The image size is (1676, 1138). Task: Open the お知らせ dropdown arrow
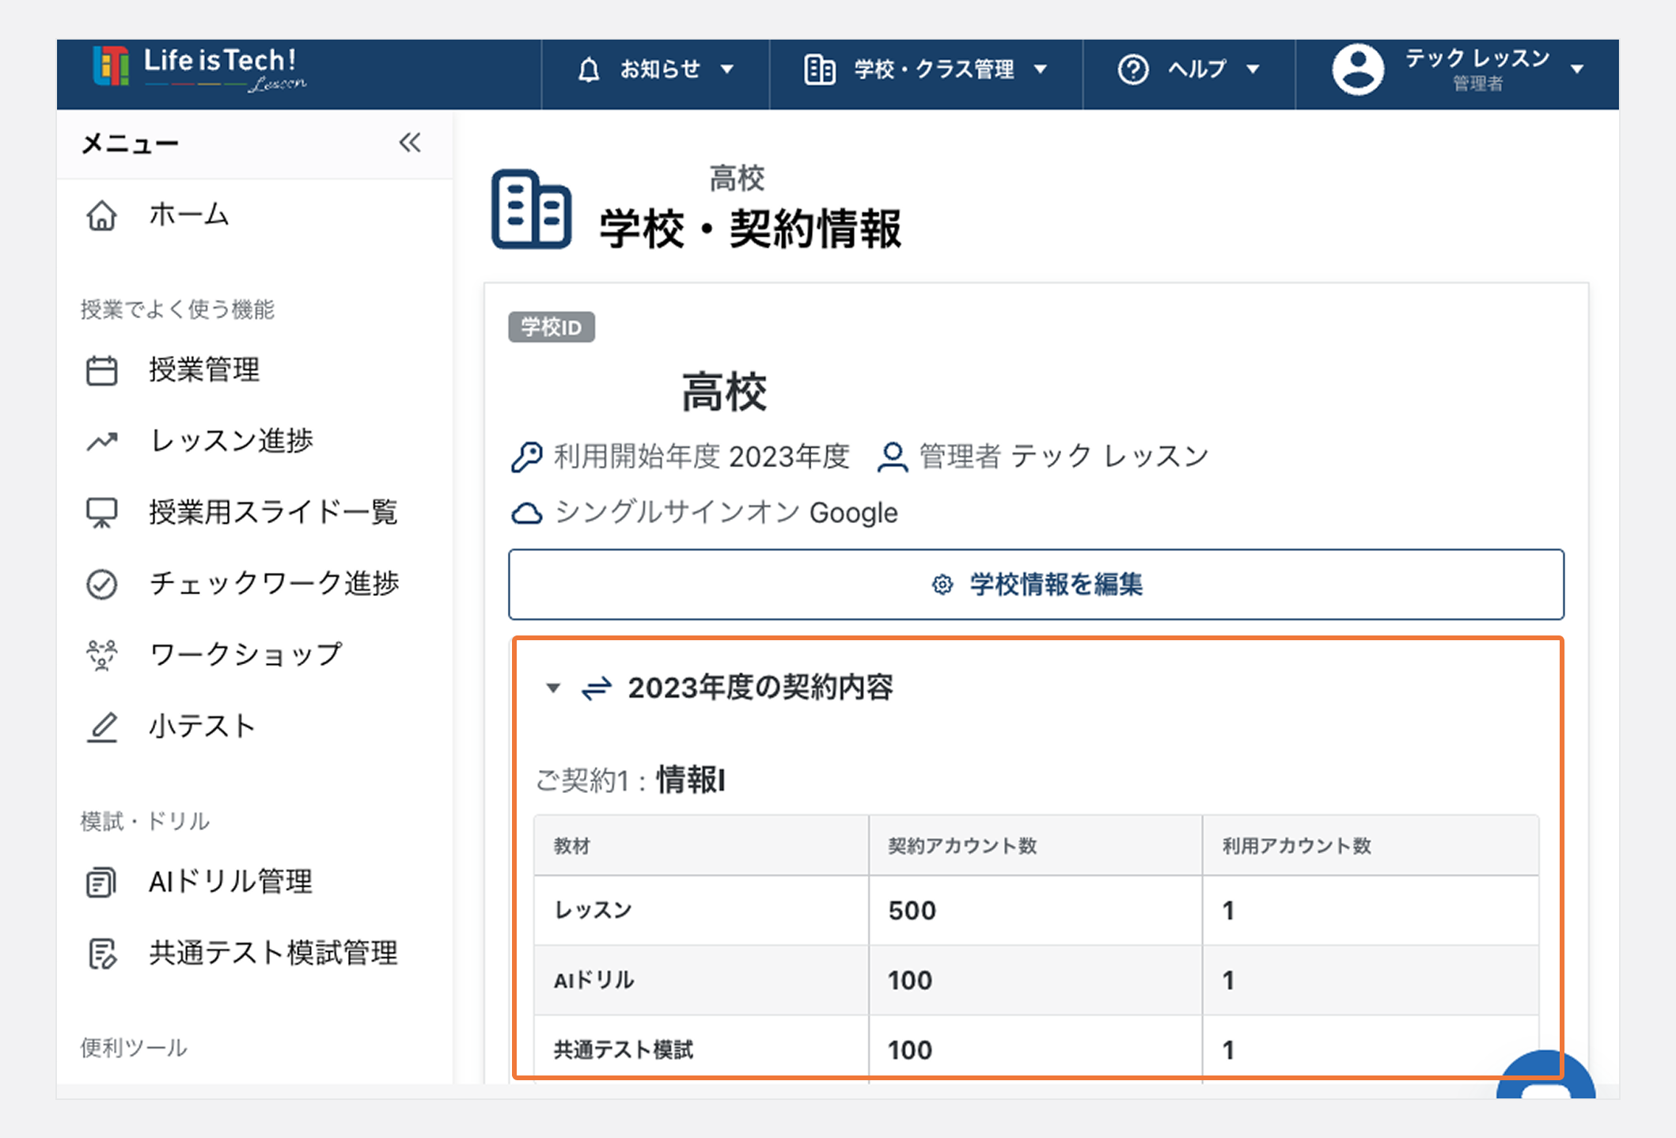[x=727, y=70]
